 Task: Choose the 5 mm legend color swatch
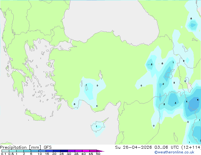[35, 151]
